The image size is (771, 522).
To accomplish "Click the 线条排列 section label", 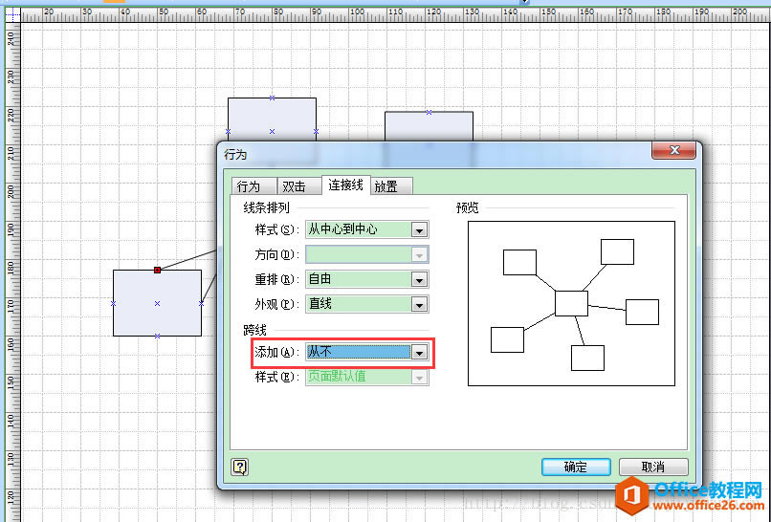I will pyautogui.click(x=266, y=207).
